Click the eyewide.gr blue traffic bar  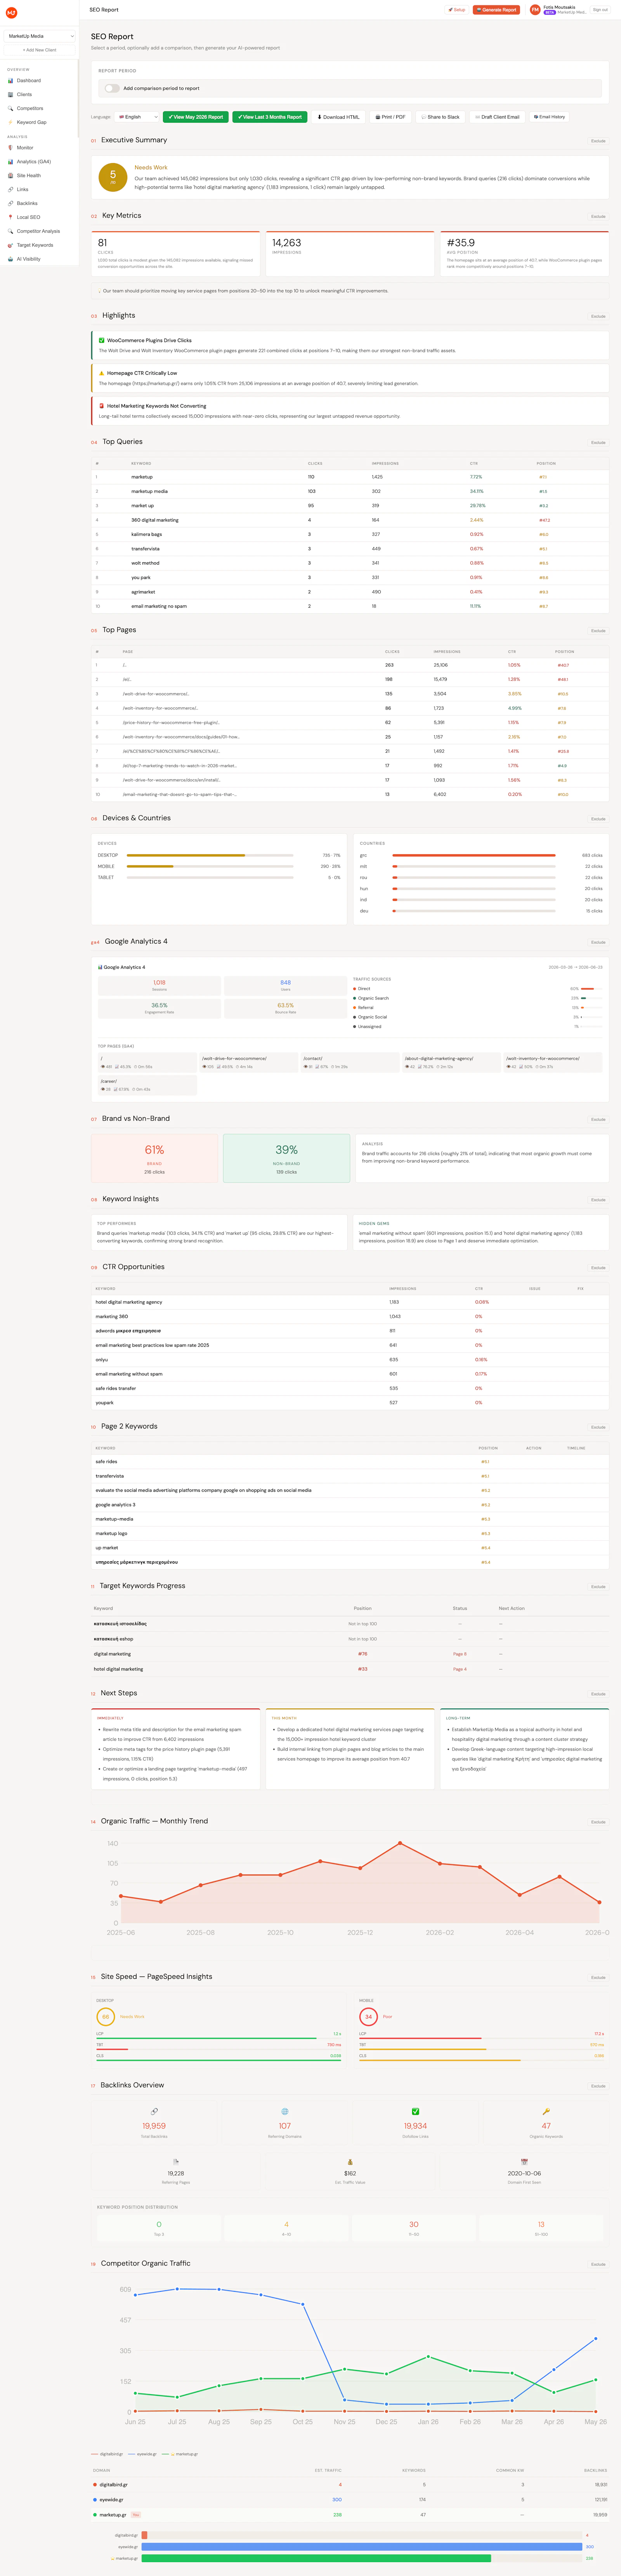362,2547
